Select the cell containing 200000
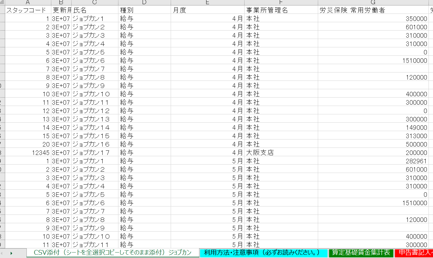433x258 pixels. (373, 152)
